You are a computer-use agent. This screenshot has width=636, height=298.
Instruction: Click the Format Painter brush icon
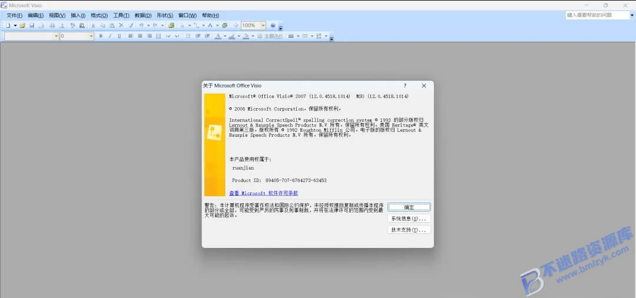click(x=131, y=25)
